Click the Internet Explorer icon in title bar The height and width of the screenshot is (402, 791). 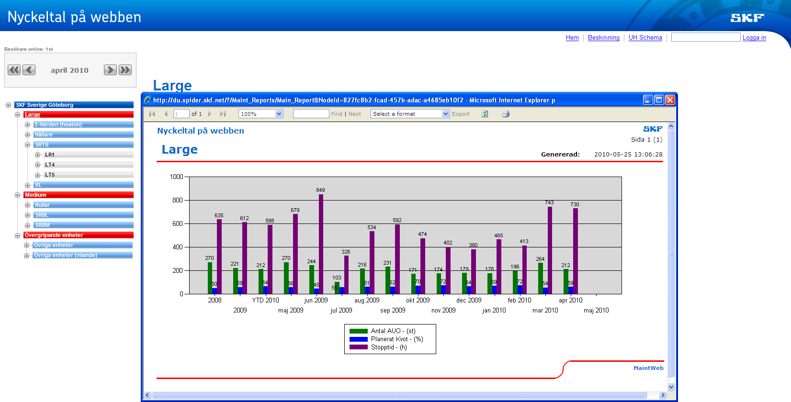pos(147,100)
